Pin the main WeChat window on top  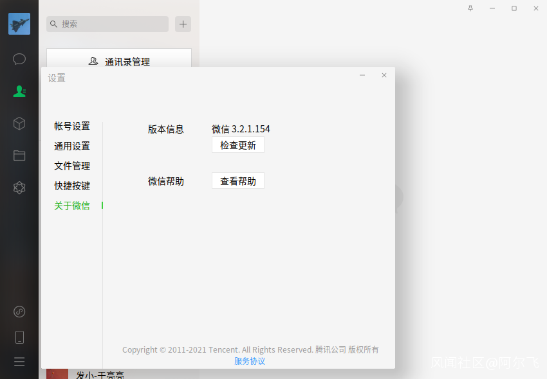tap(470, 8)
